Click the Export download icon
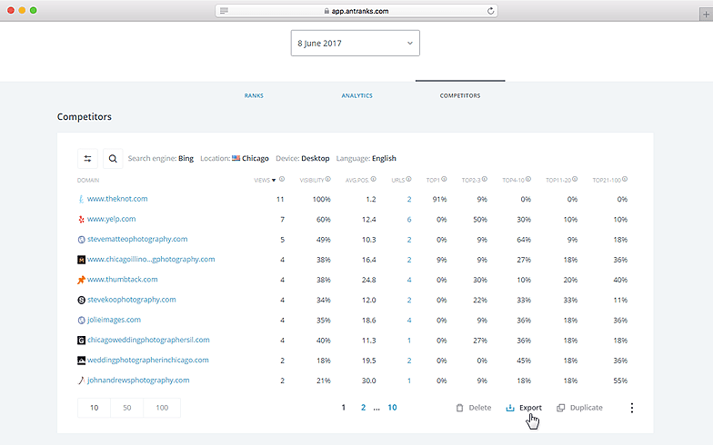 [510, 408]
